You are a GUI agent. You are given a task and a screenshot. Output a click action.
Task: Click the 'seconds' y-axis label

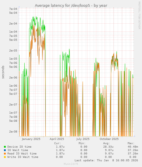[x=3, y=72]
